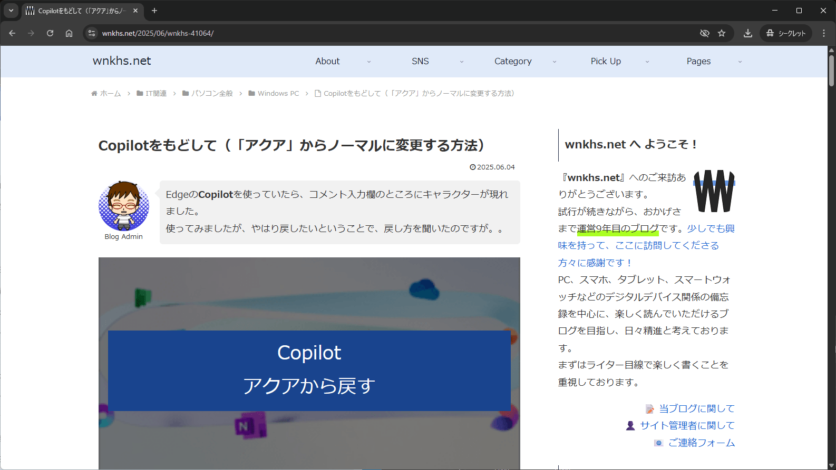Expand the Pick Up dropdown chevron
Viewport: 836px width, 470px height.
tap(647, 62)
